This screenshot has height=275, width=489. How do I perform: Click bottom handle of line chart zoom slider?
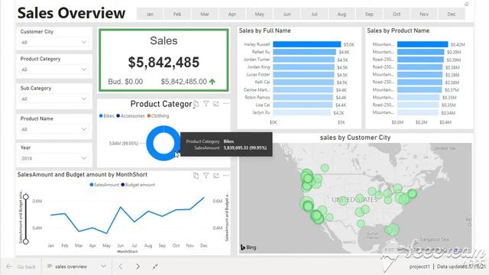tap(26, 241)
